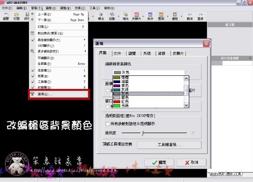
Task: Open the 效果 menu in the menu bar
Action: click(80, 8)
